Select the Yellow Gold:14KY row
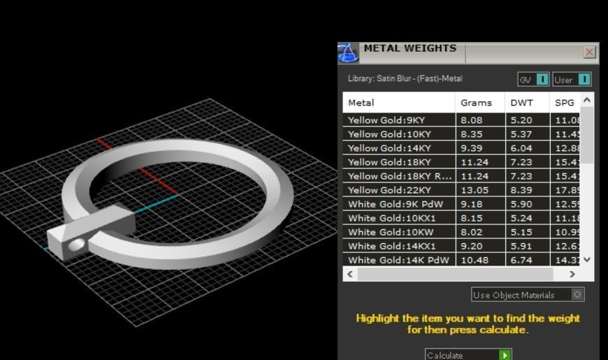 [461, 148]
